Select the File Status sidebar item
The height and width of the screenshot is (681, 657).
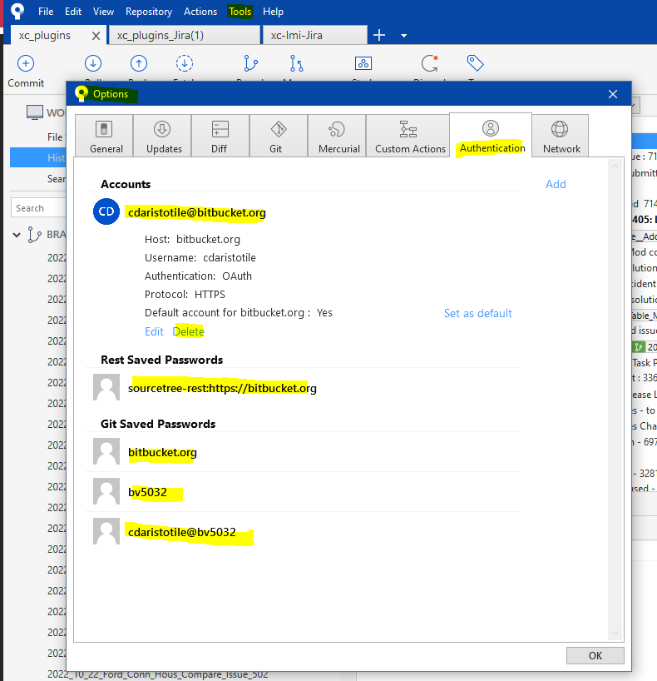pos(56,137)
